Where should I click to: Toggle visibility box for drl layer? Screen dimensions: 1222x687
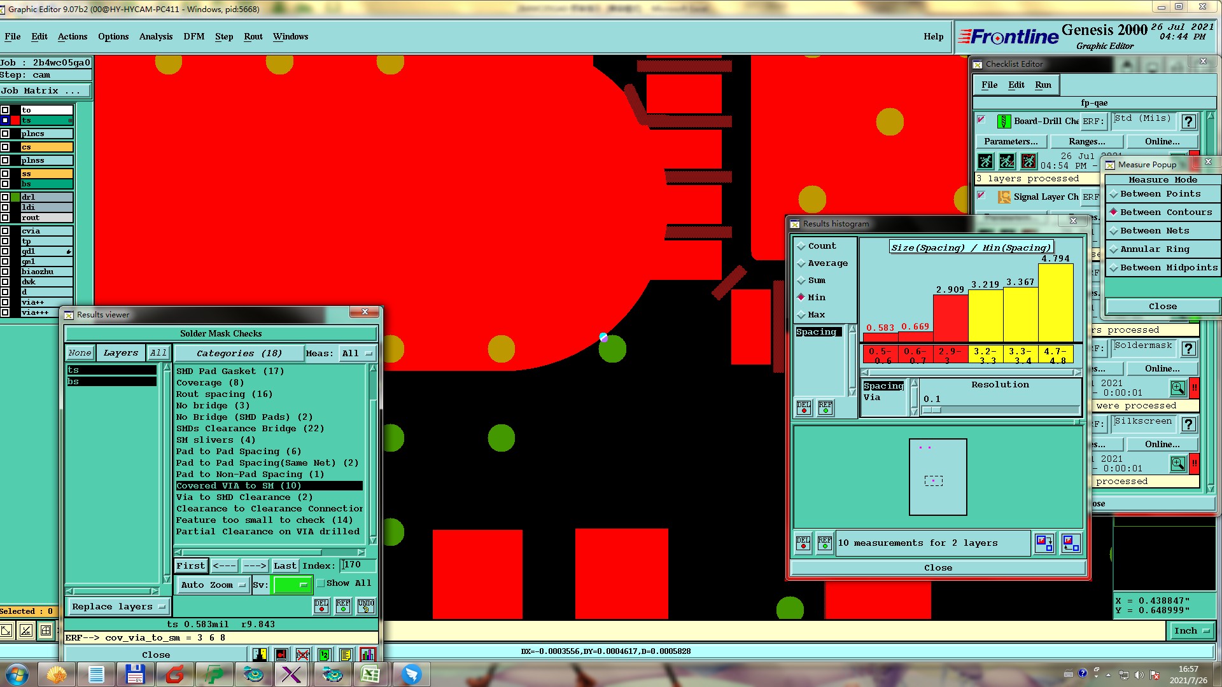coord(5,197)
